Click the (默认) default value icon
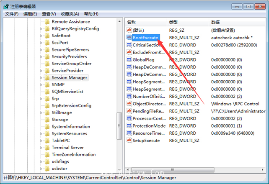 pos(129,31)
